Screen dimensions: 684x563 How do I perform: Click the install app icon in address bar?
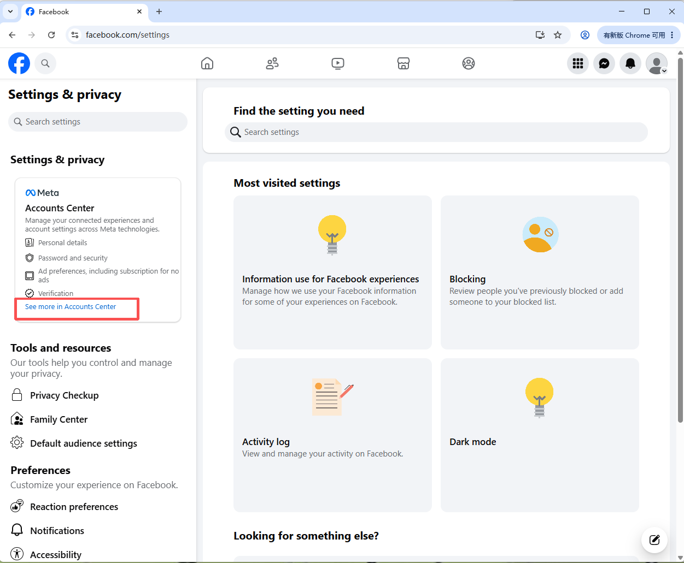click(x=540, y=35)
